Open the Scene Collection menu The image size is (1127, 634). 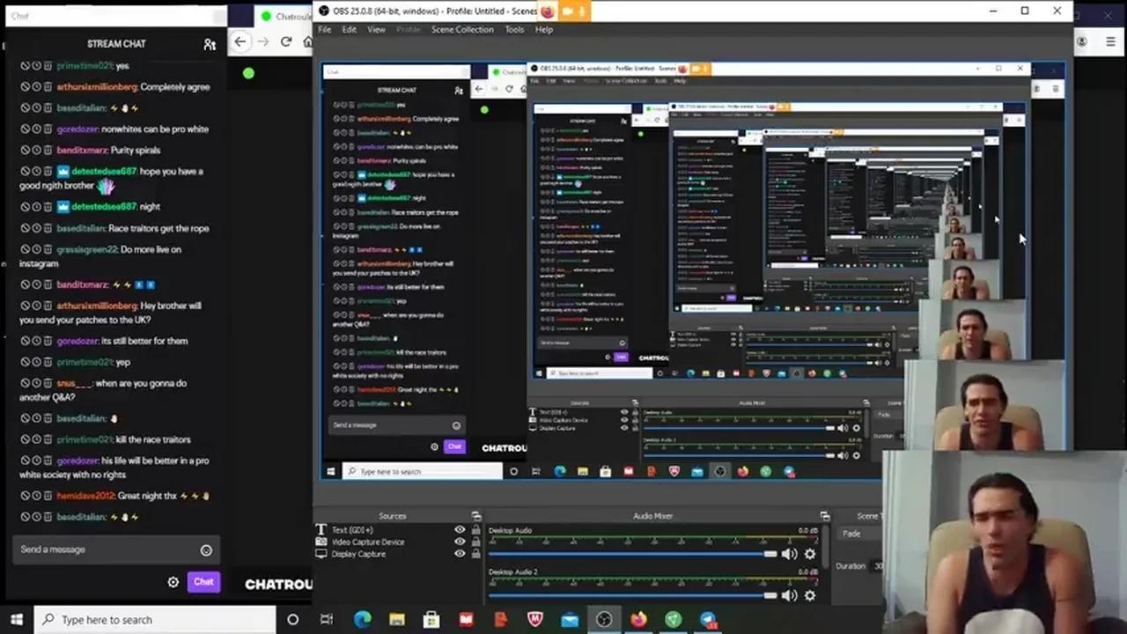click(462, 29)
